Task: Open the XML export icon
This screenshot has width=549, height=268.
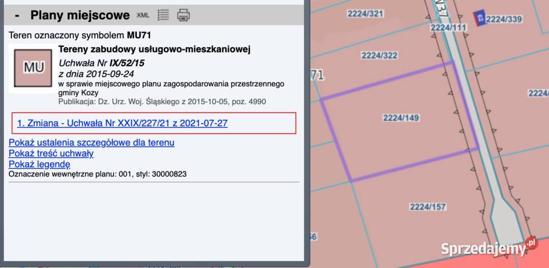Action: tap(143, 15)
